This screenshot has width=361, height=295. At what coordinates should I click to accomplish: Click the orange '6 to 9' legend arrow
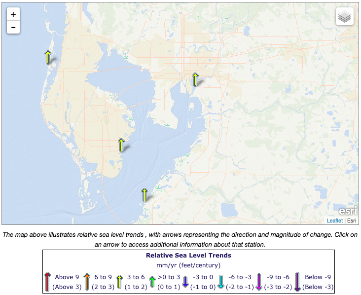86,282
